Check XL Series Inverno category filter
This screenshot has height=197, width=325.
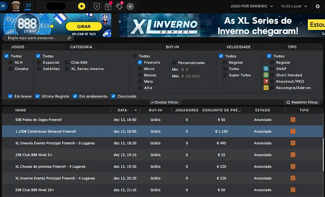(67, 69)
